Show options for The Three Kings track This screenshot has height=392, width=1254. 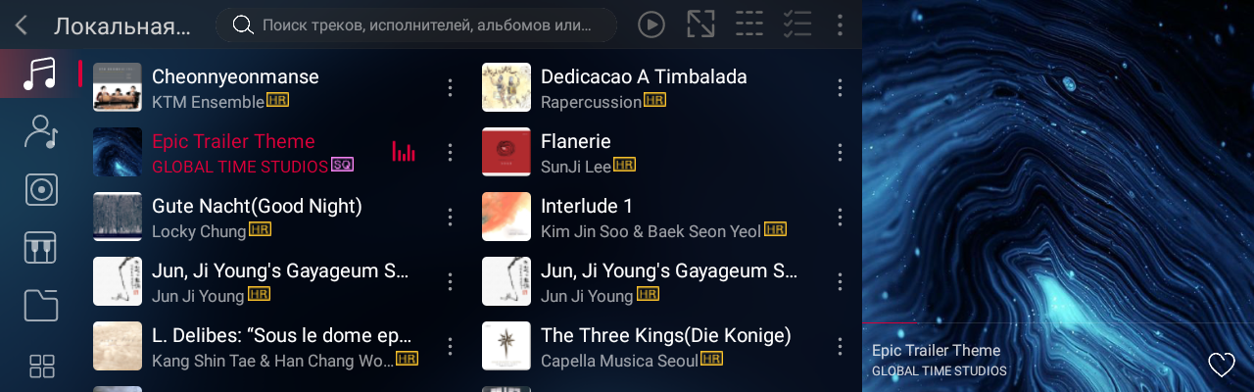(840, 346)
